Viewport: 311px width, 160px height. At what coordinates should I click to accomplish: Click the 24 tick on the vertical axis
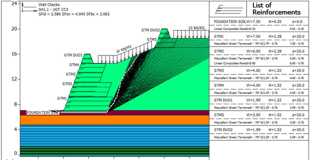pyautogui.click(x=15, y=3)
